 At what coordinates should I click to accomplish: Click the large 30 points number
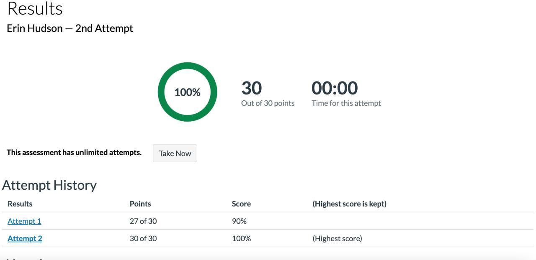click(x=251, y=88)
